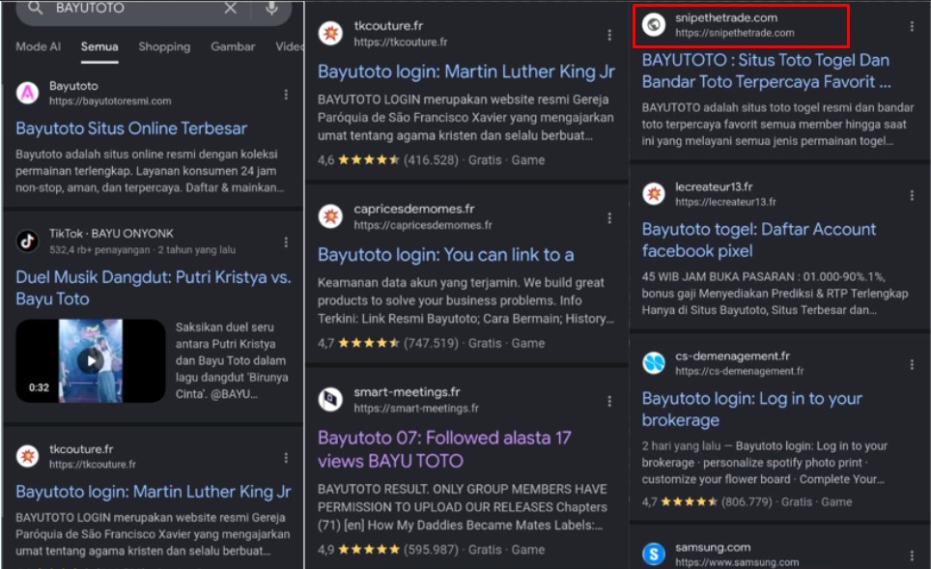Screen dimensions: 931x569
Task: Open more options for lecreateur13.fr result
Action: tap(912, 194)
